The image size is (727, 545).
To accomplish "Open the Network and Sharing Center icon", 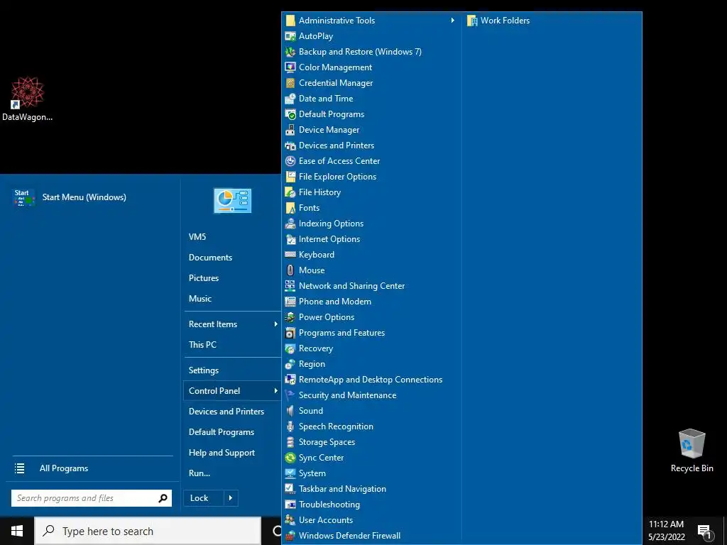I will point(290,286).
